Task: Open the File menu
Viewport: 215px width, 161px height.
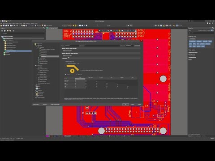Action: coord(1,23)
